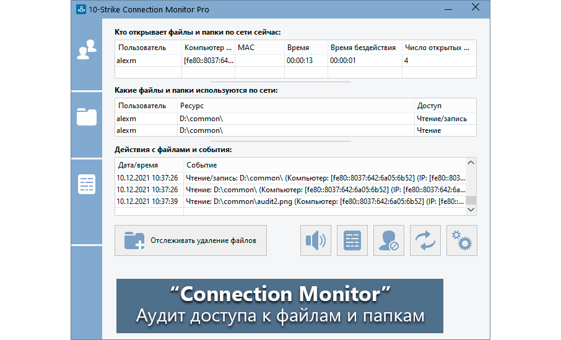Viewport: 561px width, 340px height.
Task: Open the log list button in toolbar
Action: (x=352, y=240)
